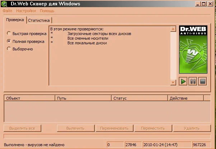Click the Переименовать button

(114, 128)
